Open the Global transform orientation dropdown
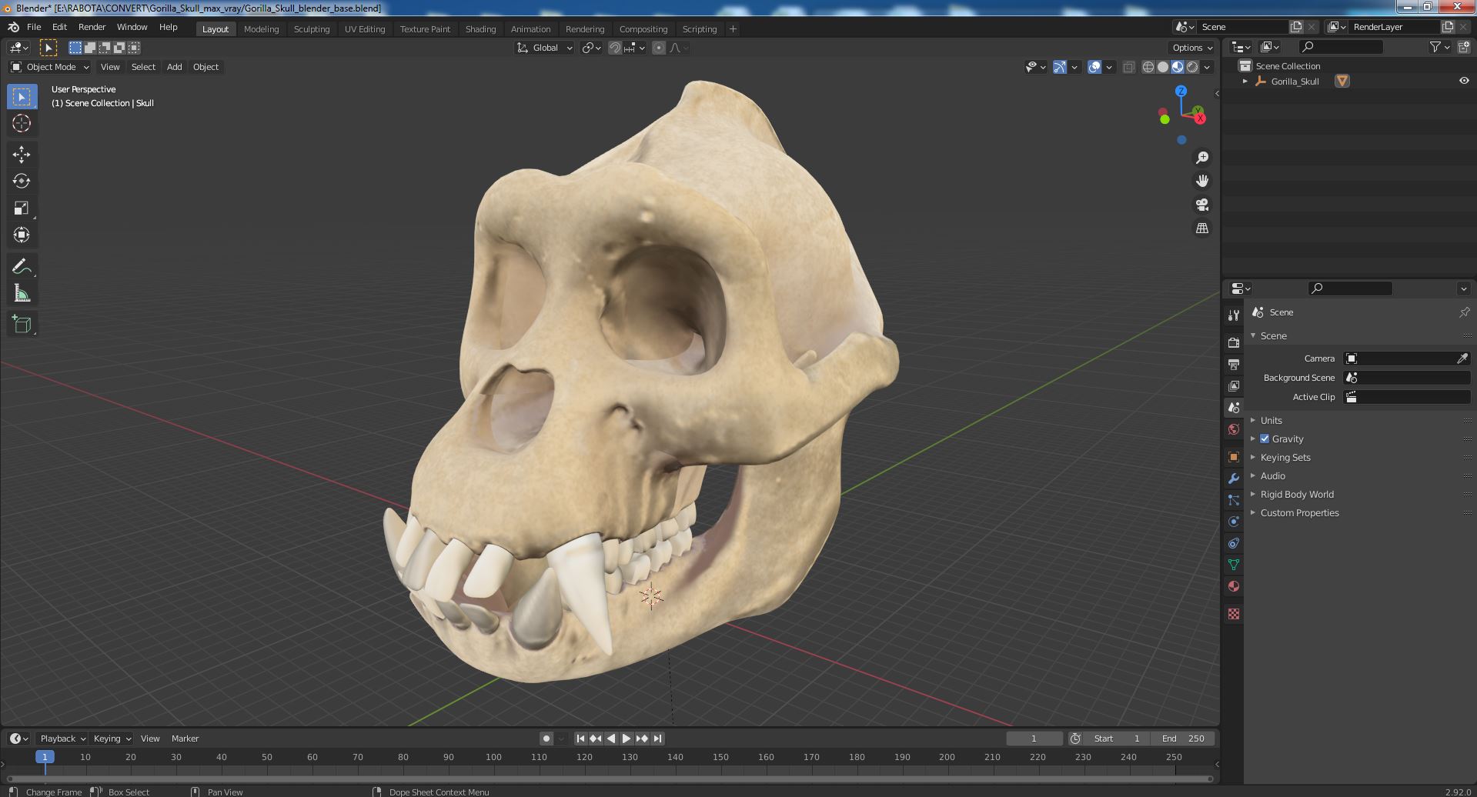This screenshot has width=1477, height=797. tap(545, 48)
